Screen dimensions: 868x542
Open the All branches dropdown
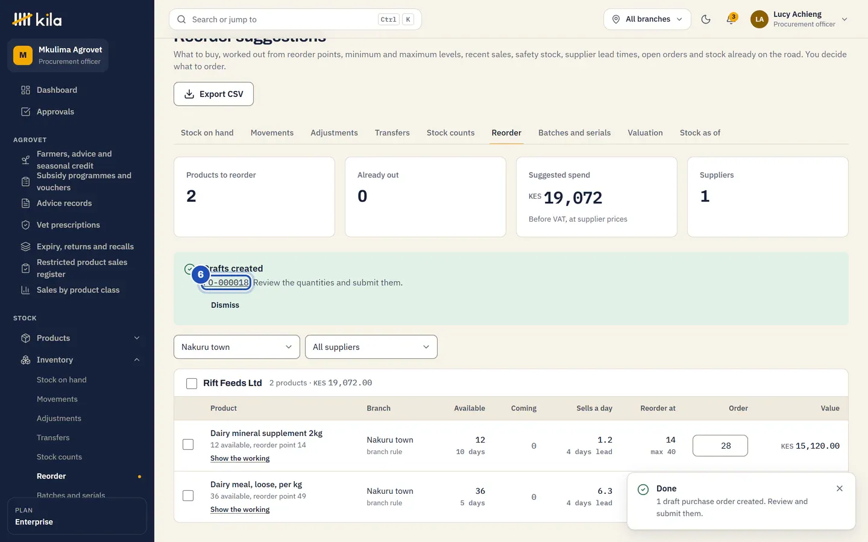tap(647, 19)
